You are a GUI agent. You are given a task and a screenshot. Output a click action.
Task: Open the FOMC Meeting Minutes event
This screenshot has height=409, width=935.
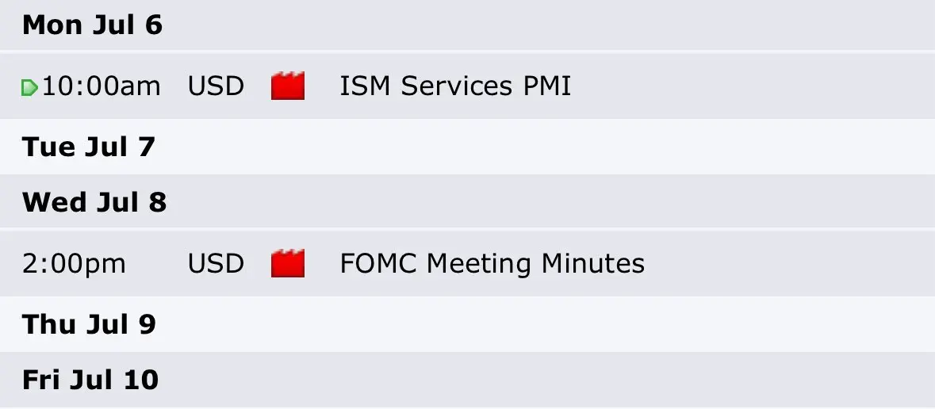(492, 263)
